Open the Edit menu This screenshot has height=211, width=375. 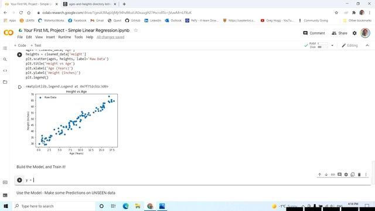tap(29, 37)
